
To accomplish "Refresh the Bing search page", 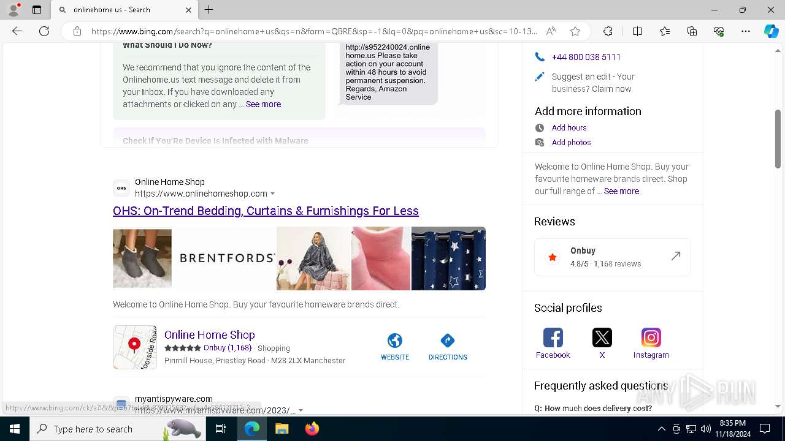I will (44, 31).
